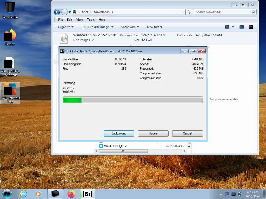This screenshot has width=266, height=199.
Task: Toggle the preview pane icon
Action: (x=242, y=27)
